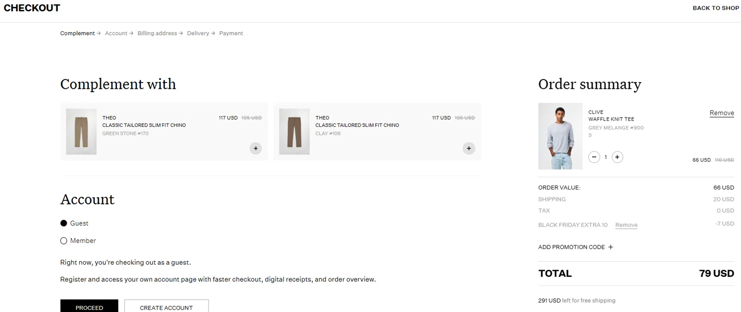741x312 pixels.
Task: Remove the Black Friday Extra 10 code
Action: 626,225
